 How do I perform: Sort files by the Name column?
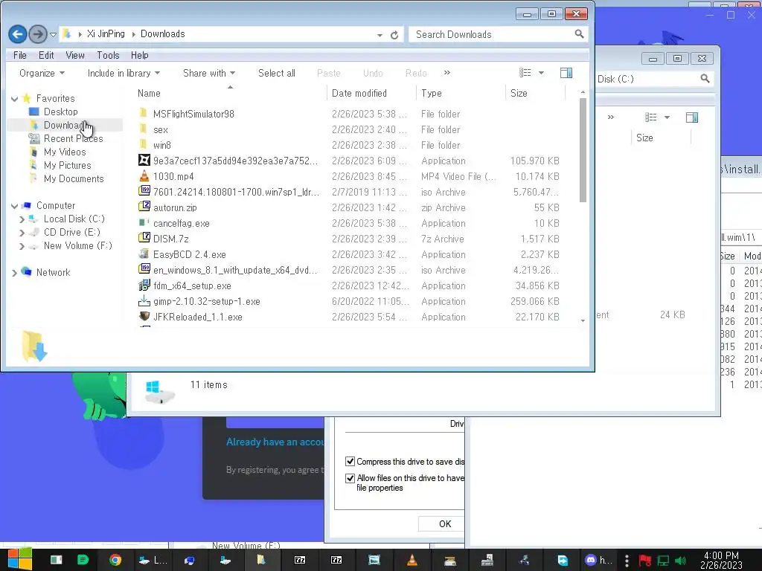[x=229, y=93]
